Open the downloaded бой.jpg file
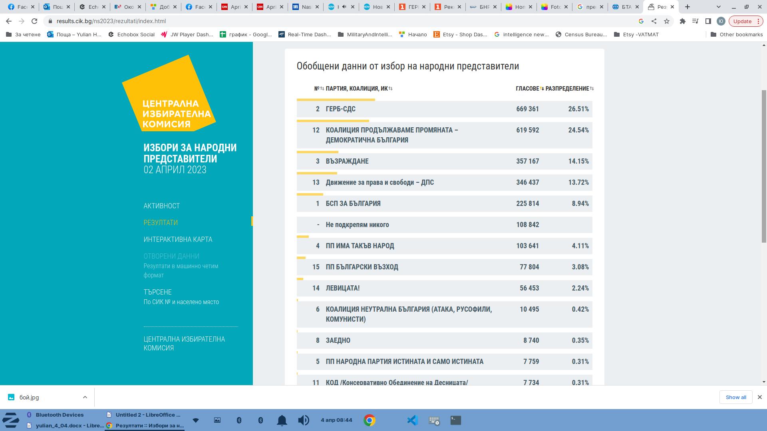Screen dimensions: 767x431 coord(29,397)
